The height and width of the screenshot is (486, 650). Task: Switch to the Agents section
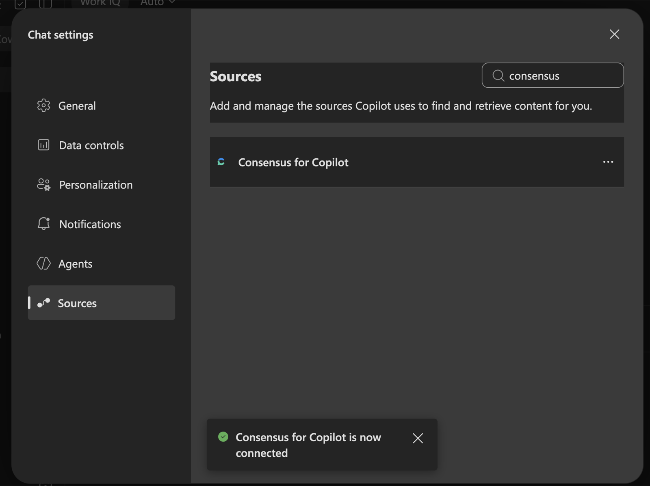101,264
